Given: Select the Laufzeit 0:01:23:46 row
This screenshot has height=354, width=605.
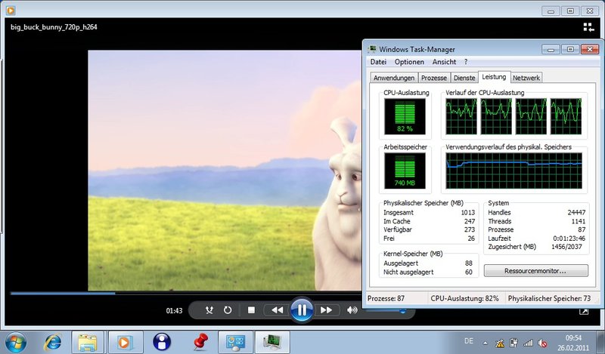Looking at the screenshot, I should click(x=537, y=239).
